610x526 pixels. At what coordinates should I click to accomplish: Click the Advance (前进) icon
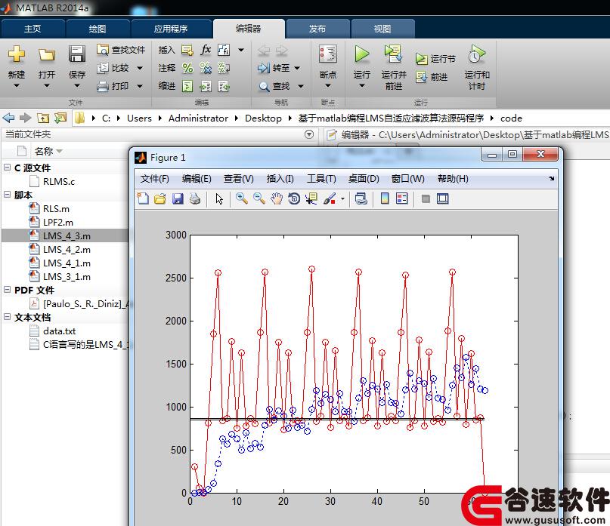pyautogui.click(x=421, y=77)
